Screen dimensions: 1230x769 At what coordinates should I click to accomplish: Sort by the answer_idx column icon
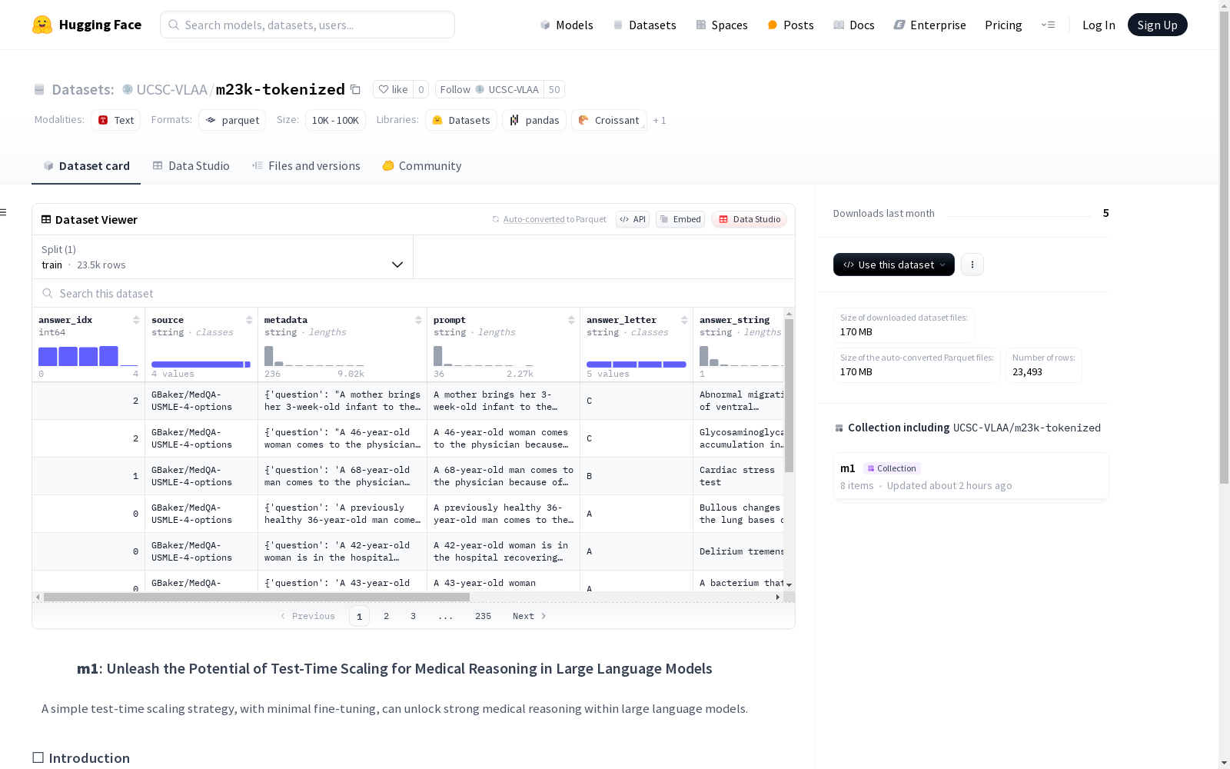click(136, 320)
